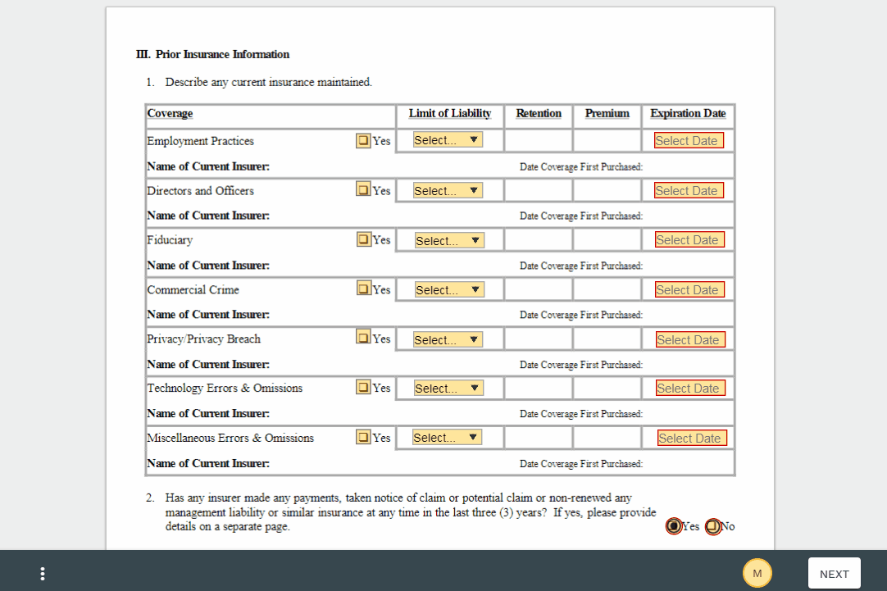Check Yes for Employment Practices coverage
Viewport: 887px width, 591px height.
363,140
